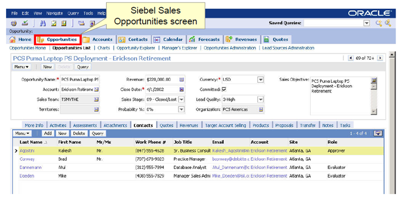Screen dimensions: 407x205
Task: Sort by the Last Name column header
Action: 31,142
